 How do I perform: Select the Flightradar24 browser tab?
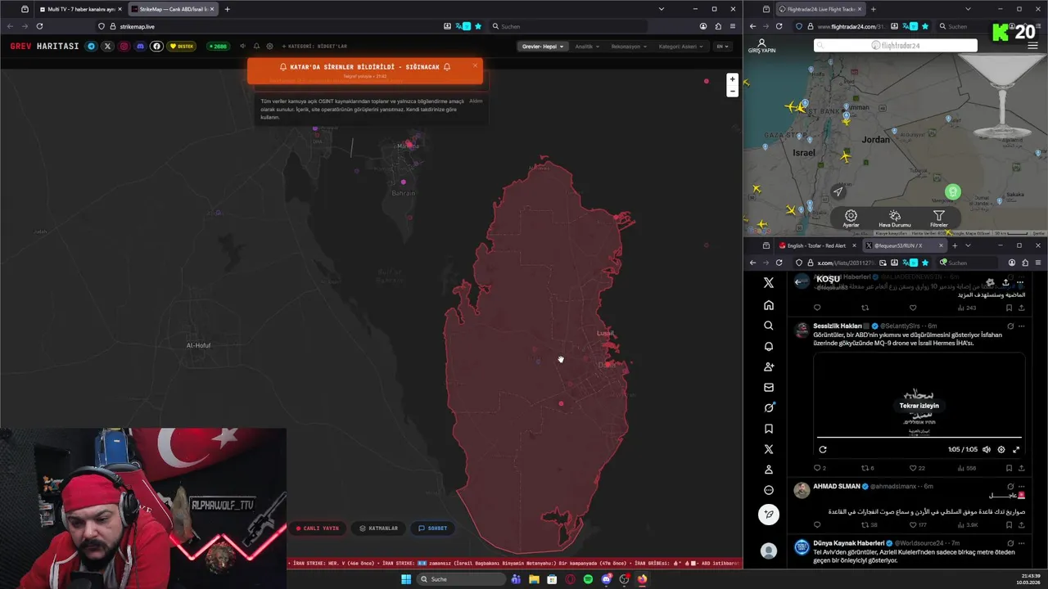(x=820, y=9)
